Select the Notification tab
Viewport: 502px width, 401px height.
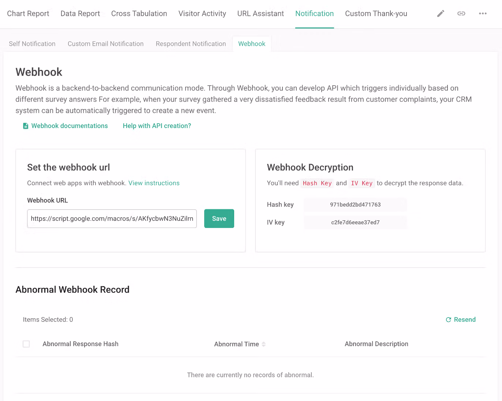pos(315,14)
